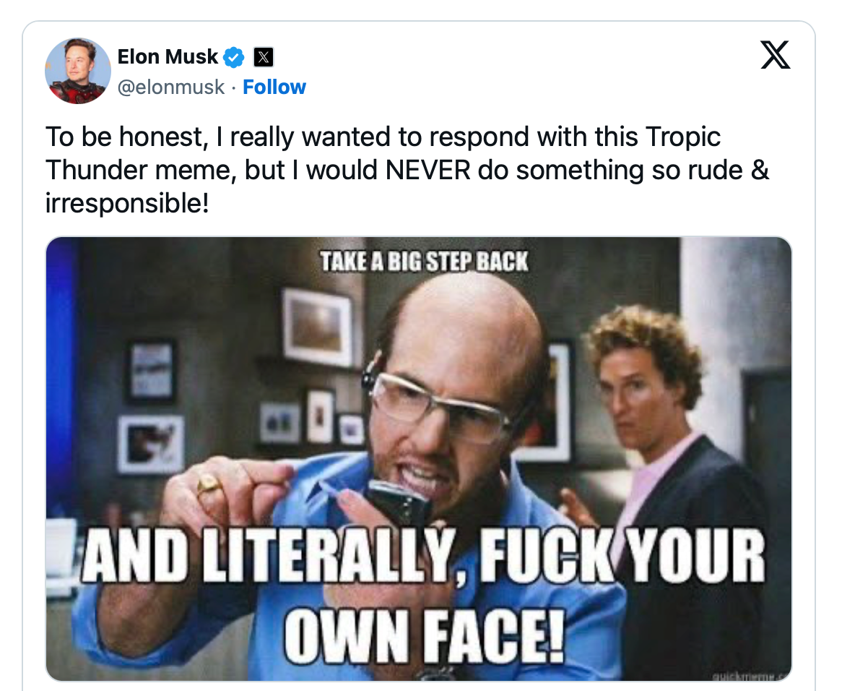
Task: Click the OWN FACE! caption in meme
Action: pos(424,636)
